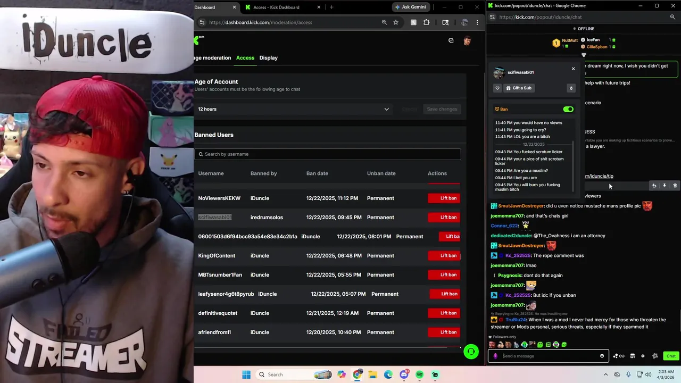Lift ban for KingOfContent

444,255
